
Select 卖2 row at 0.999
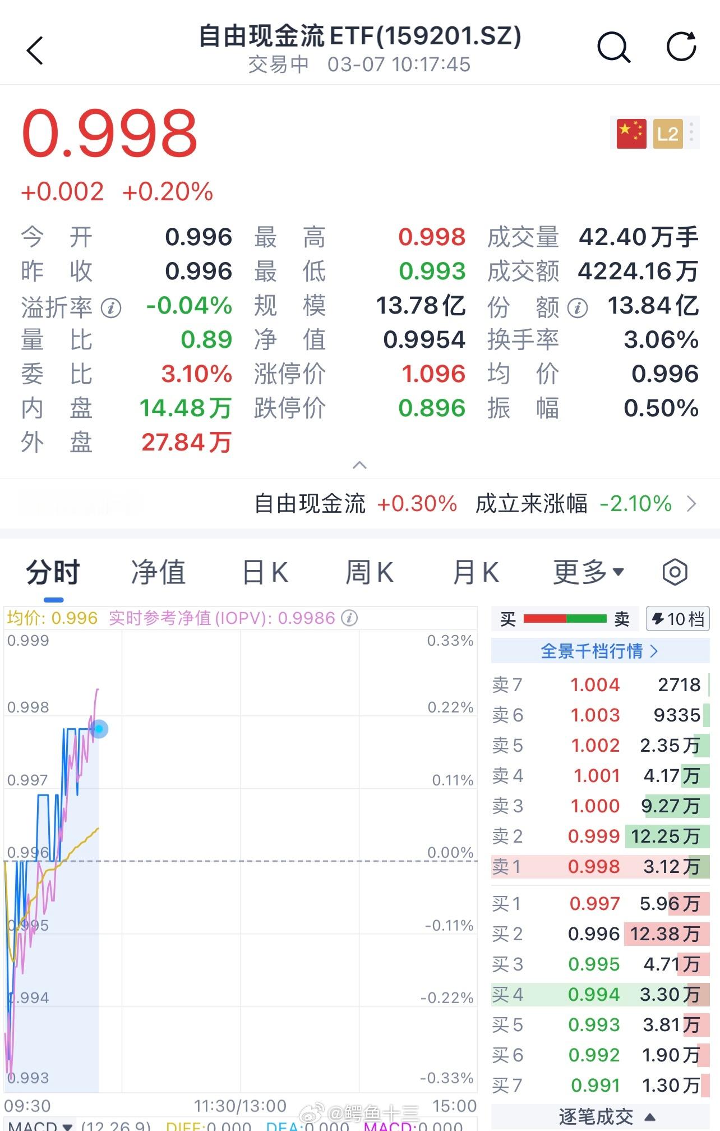click(x=600, y=836)
